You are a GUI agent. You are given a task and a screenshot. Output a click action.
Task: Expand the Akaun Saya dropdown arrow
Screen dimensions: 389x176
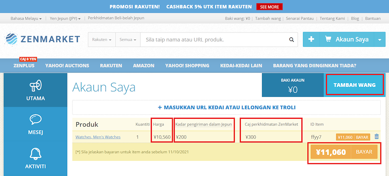tap(380, 39)
